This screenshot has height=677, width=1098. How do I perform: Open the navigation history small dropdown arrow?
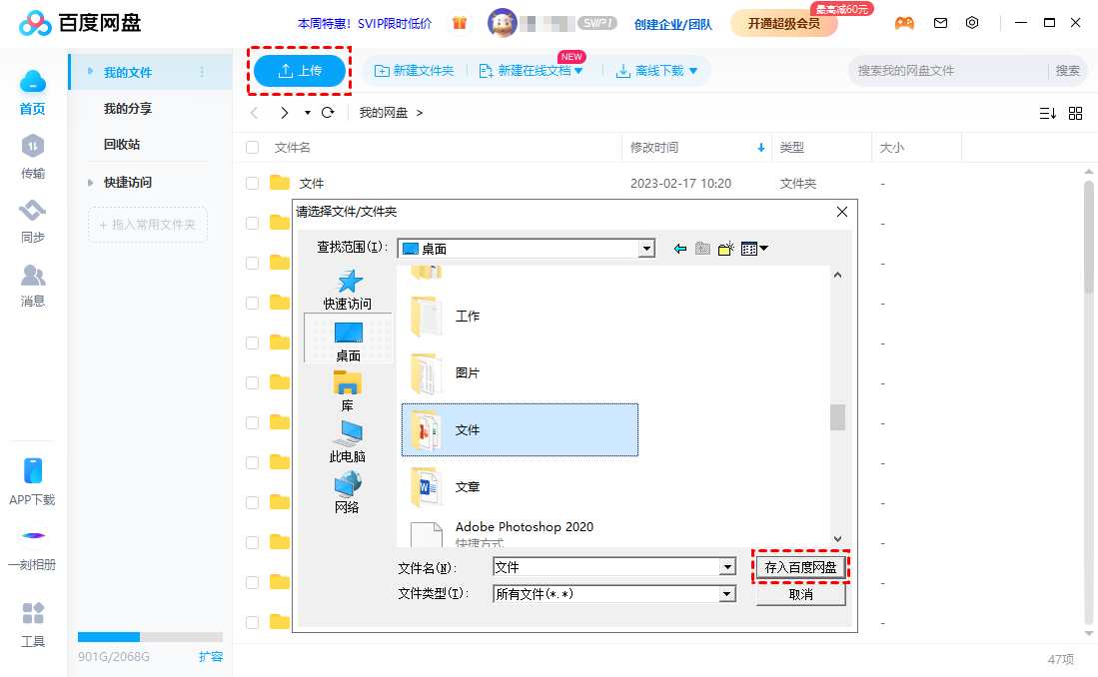(x=308, y=113)
